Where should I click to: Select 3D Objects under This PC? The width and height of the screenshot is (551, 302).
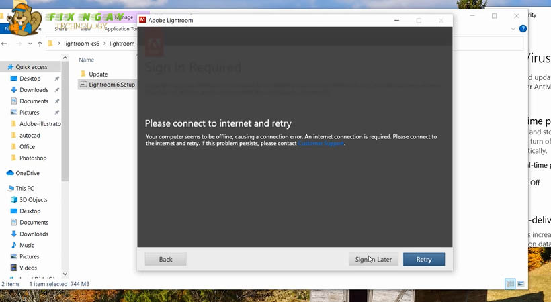click(33, 200)
